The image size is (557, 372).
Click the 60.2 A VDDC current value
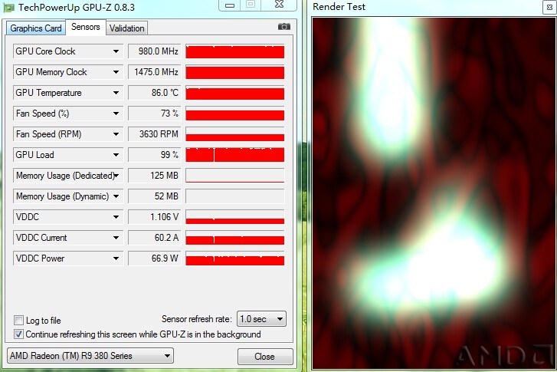coord(154,238)
